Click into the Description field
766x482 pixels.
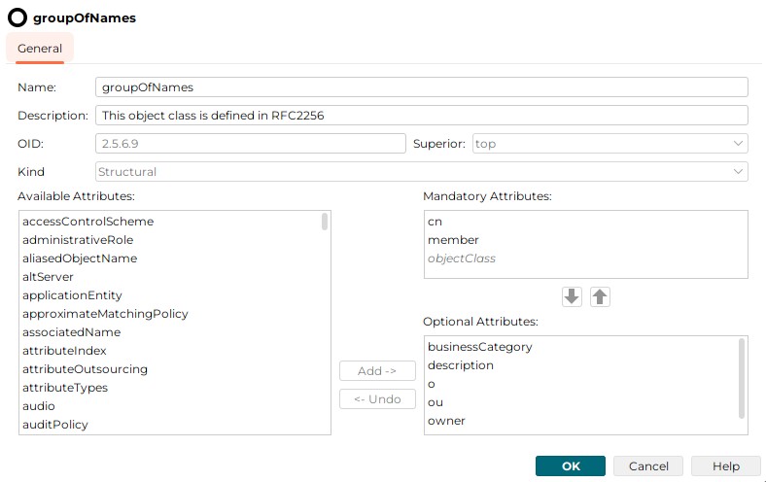pos(421,116)
